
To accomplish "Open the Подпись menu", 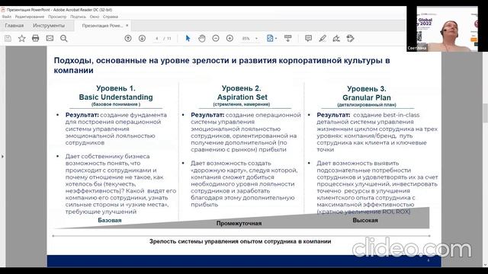I will pyautogui.click(x=78, y=17).
